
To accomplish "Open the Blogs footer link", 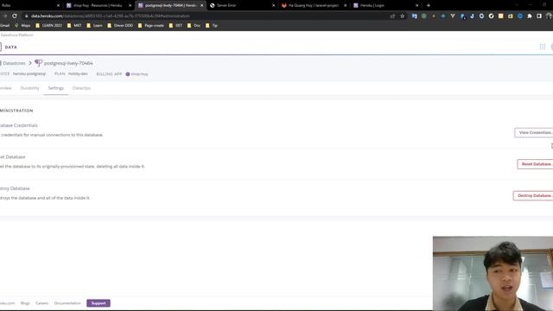I will (x=25, y=303).
